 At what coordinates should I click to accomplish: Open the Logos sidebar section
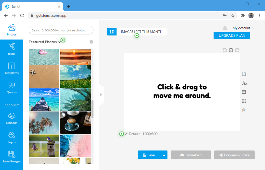point(12,138)
